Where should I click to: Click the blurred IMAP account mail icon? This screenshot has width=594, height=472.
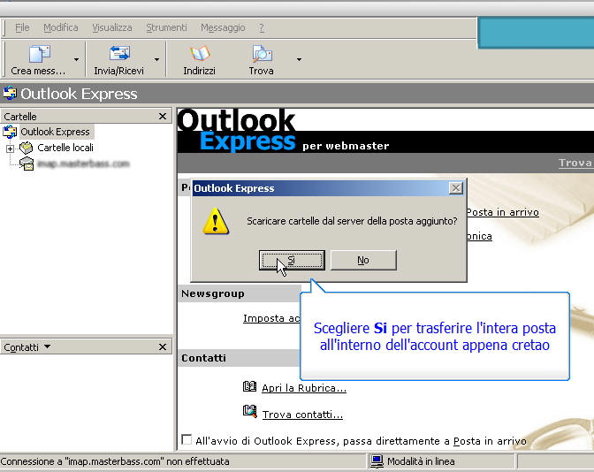pyautogui.click(x=27, y=164)
